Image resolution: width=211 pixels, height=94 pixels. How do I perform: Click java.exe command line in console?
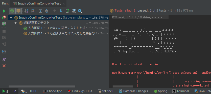(x=140, y=17)
